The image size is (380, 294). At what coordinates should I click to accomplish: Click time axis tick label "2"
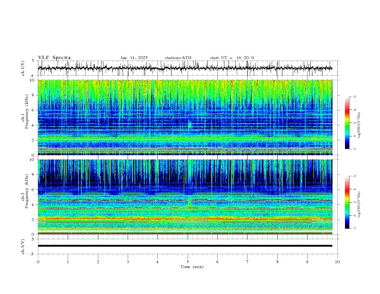tap(98, 262)
